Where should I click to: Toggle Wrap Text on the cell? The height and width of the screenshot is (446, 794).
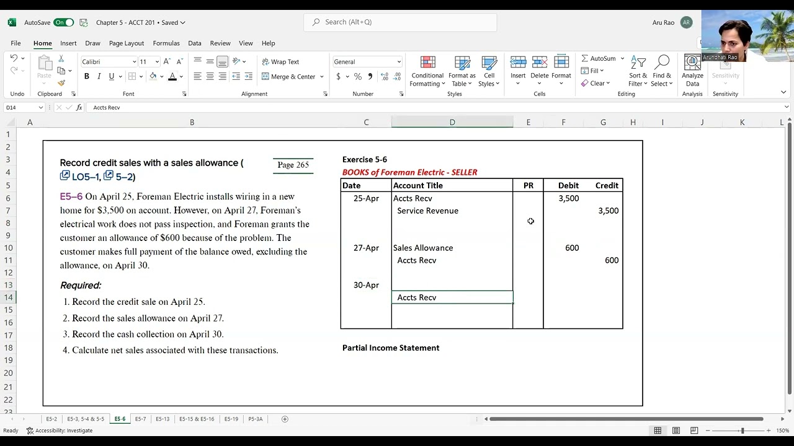(280, 61)
